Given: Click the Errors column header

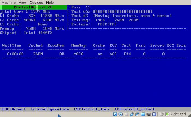Looking at the screenshot, I should coord(157,45).
